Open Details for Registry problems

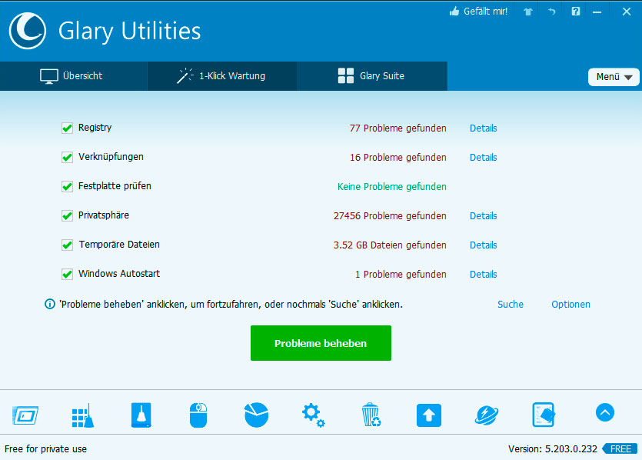tap(484, 128)
